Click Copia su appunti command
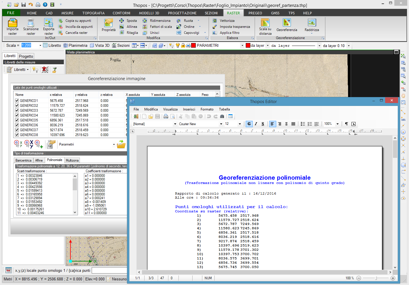Screen dimensions: 409x285 tap(75, 21)
